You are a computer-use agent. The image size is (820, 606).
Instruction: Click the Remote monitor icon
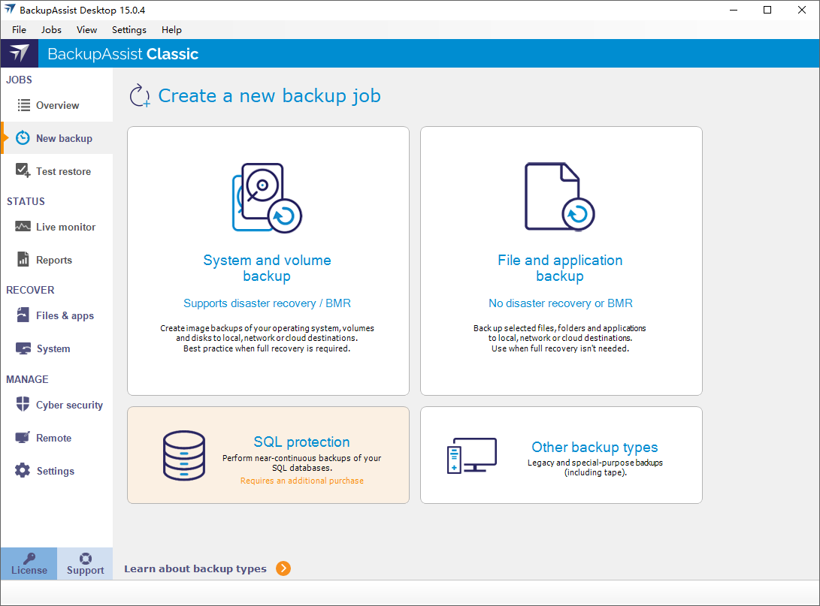pyautogui.click(x=23, y=437)
